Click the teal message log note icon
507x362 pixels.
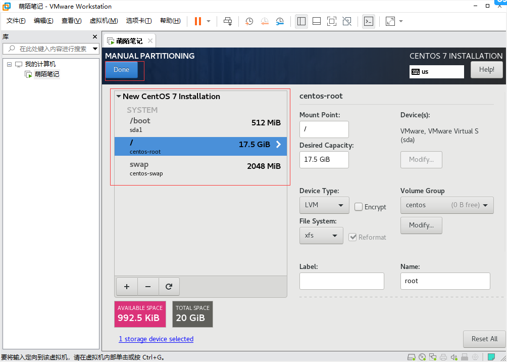[491, 357]
